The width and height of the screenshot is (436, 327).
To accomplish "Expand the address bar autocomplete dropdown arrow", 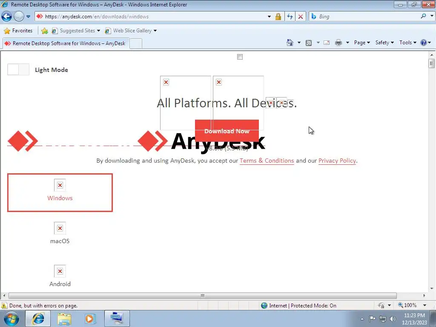I will [x=269, y=17].
